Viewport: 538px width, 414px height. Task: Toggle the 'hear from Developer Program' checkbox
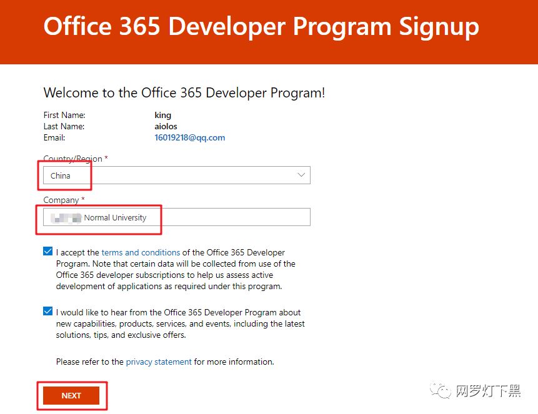tap(48, 312)
